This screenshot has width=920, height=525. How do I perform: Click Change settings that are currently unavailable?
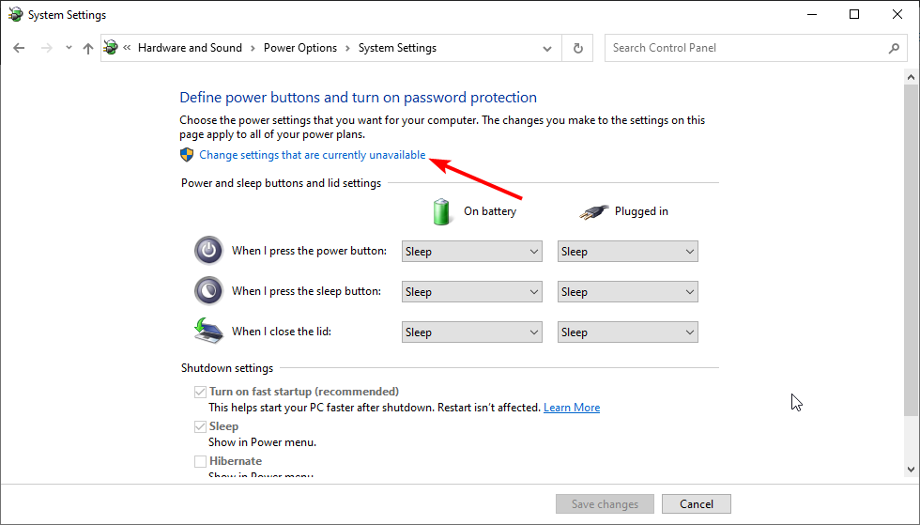click(x=313, y=155)
